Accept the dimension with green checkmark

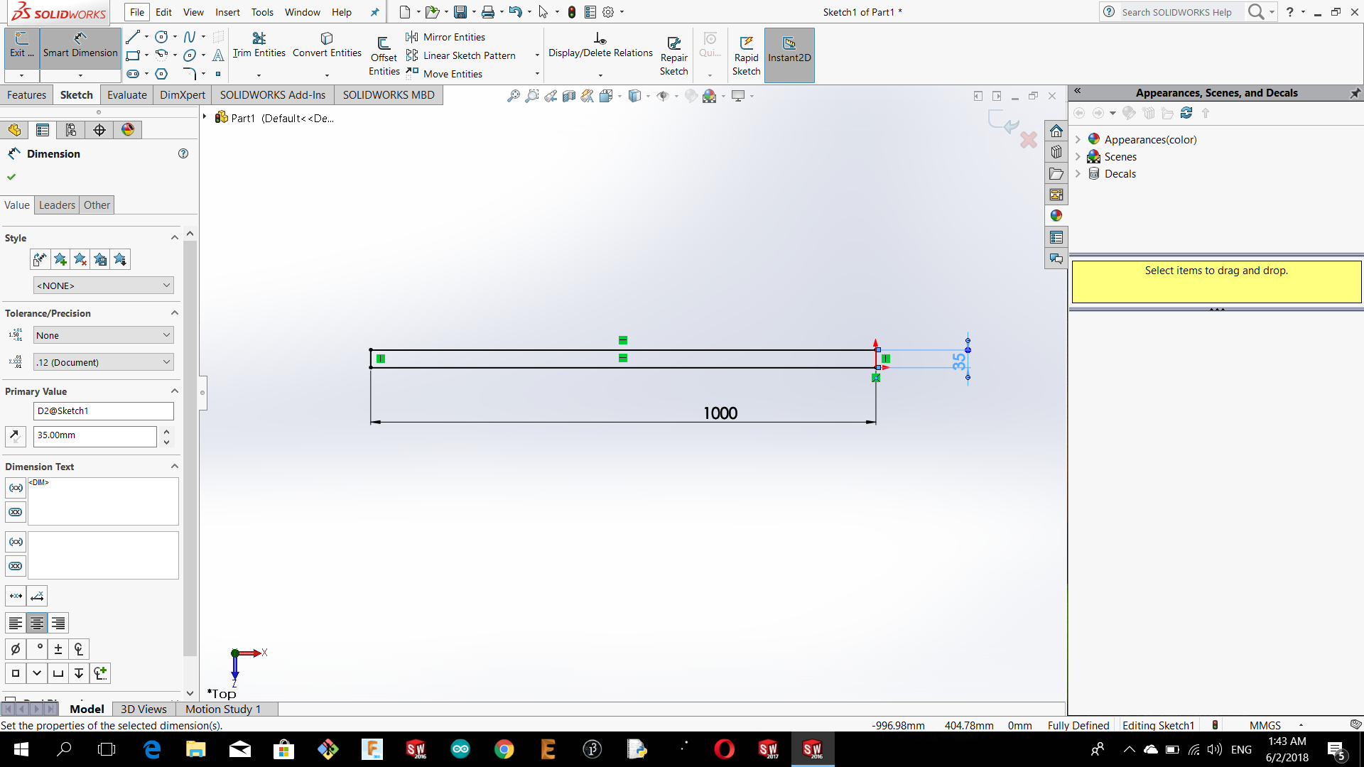coord(11,177)
